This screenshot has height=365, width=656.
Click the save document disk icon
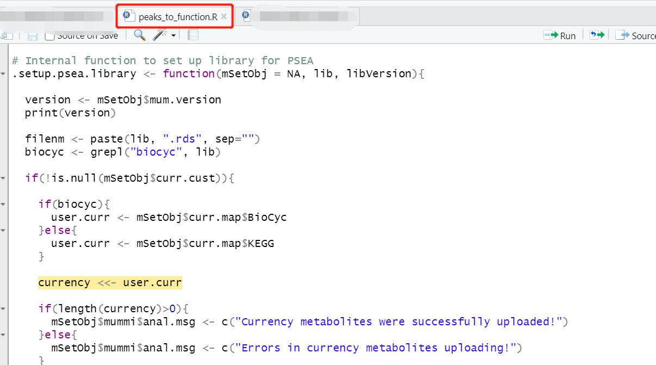tap(33, 35)
